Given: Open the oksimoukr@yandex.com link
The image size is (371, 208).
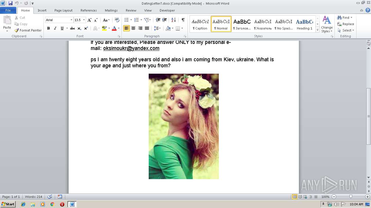Looking at the screenshot, I should click(131, 48).
